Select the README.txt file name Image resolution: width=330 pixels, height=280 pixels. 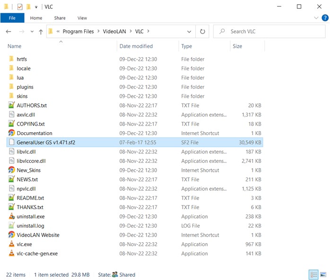(30, 198)
